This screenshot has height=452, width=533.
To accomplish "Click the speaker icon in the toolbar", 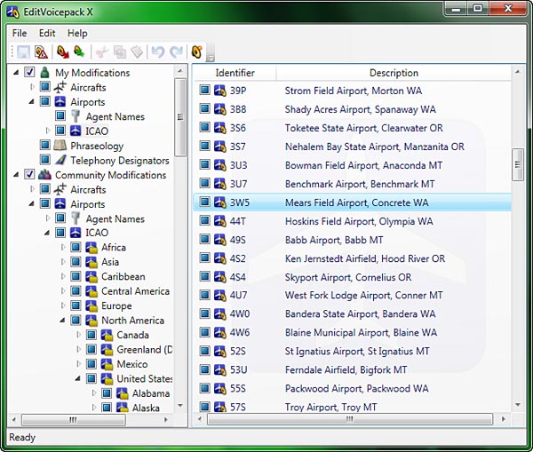I will (196, 52).
